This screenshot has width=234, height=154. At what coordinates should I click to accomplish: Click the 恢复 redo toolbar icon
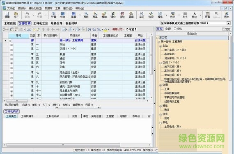[39, 15]
